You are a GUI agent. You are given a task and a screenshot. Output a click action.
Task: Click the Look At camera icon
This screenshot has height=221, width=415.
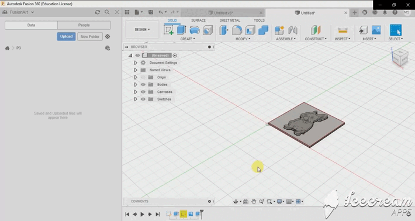pos(245,202)
